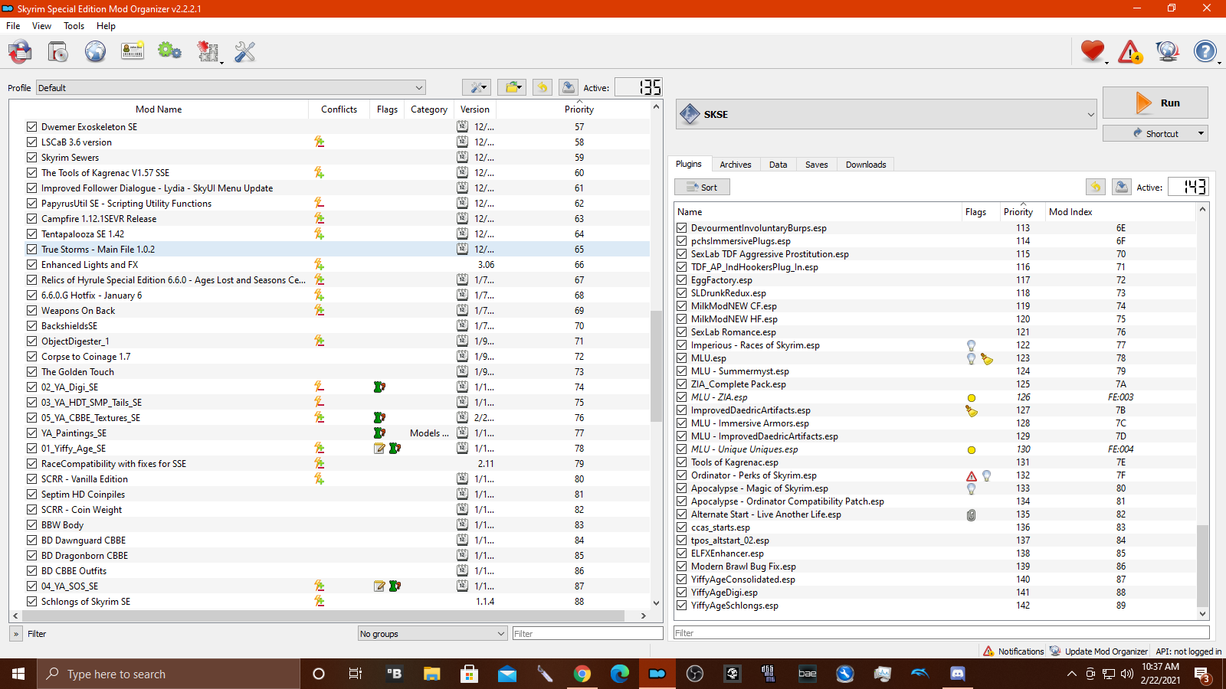Screen dimensions: 1226x689
Task: Open the File menu
Action: tap(13, 25)
